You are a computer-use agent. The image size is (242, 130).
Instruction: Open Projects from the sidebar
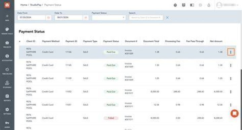(7, 44)
